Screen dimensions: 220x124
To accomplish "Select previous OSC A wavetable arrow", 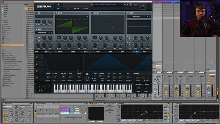I will point(85,16).
